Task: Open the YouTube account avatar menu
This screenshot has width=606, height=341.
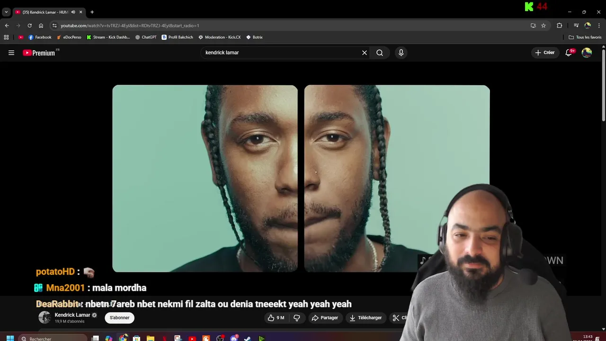Action: coord(587,53)
